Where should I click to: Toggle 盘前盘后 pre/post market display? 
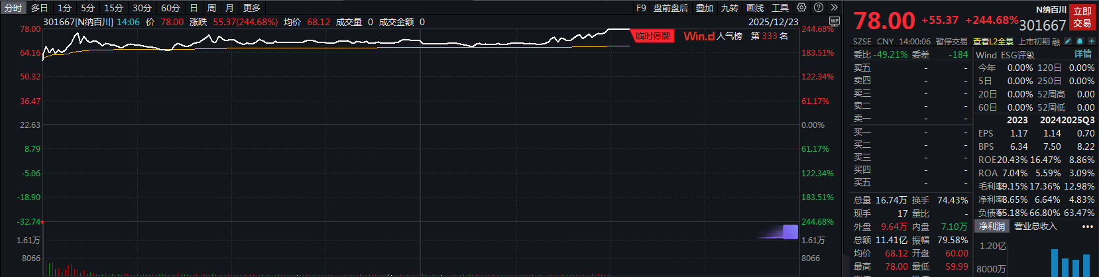coord(670,8)
